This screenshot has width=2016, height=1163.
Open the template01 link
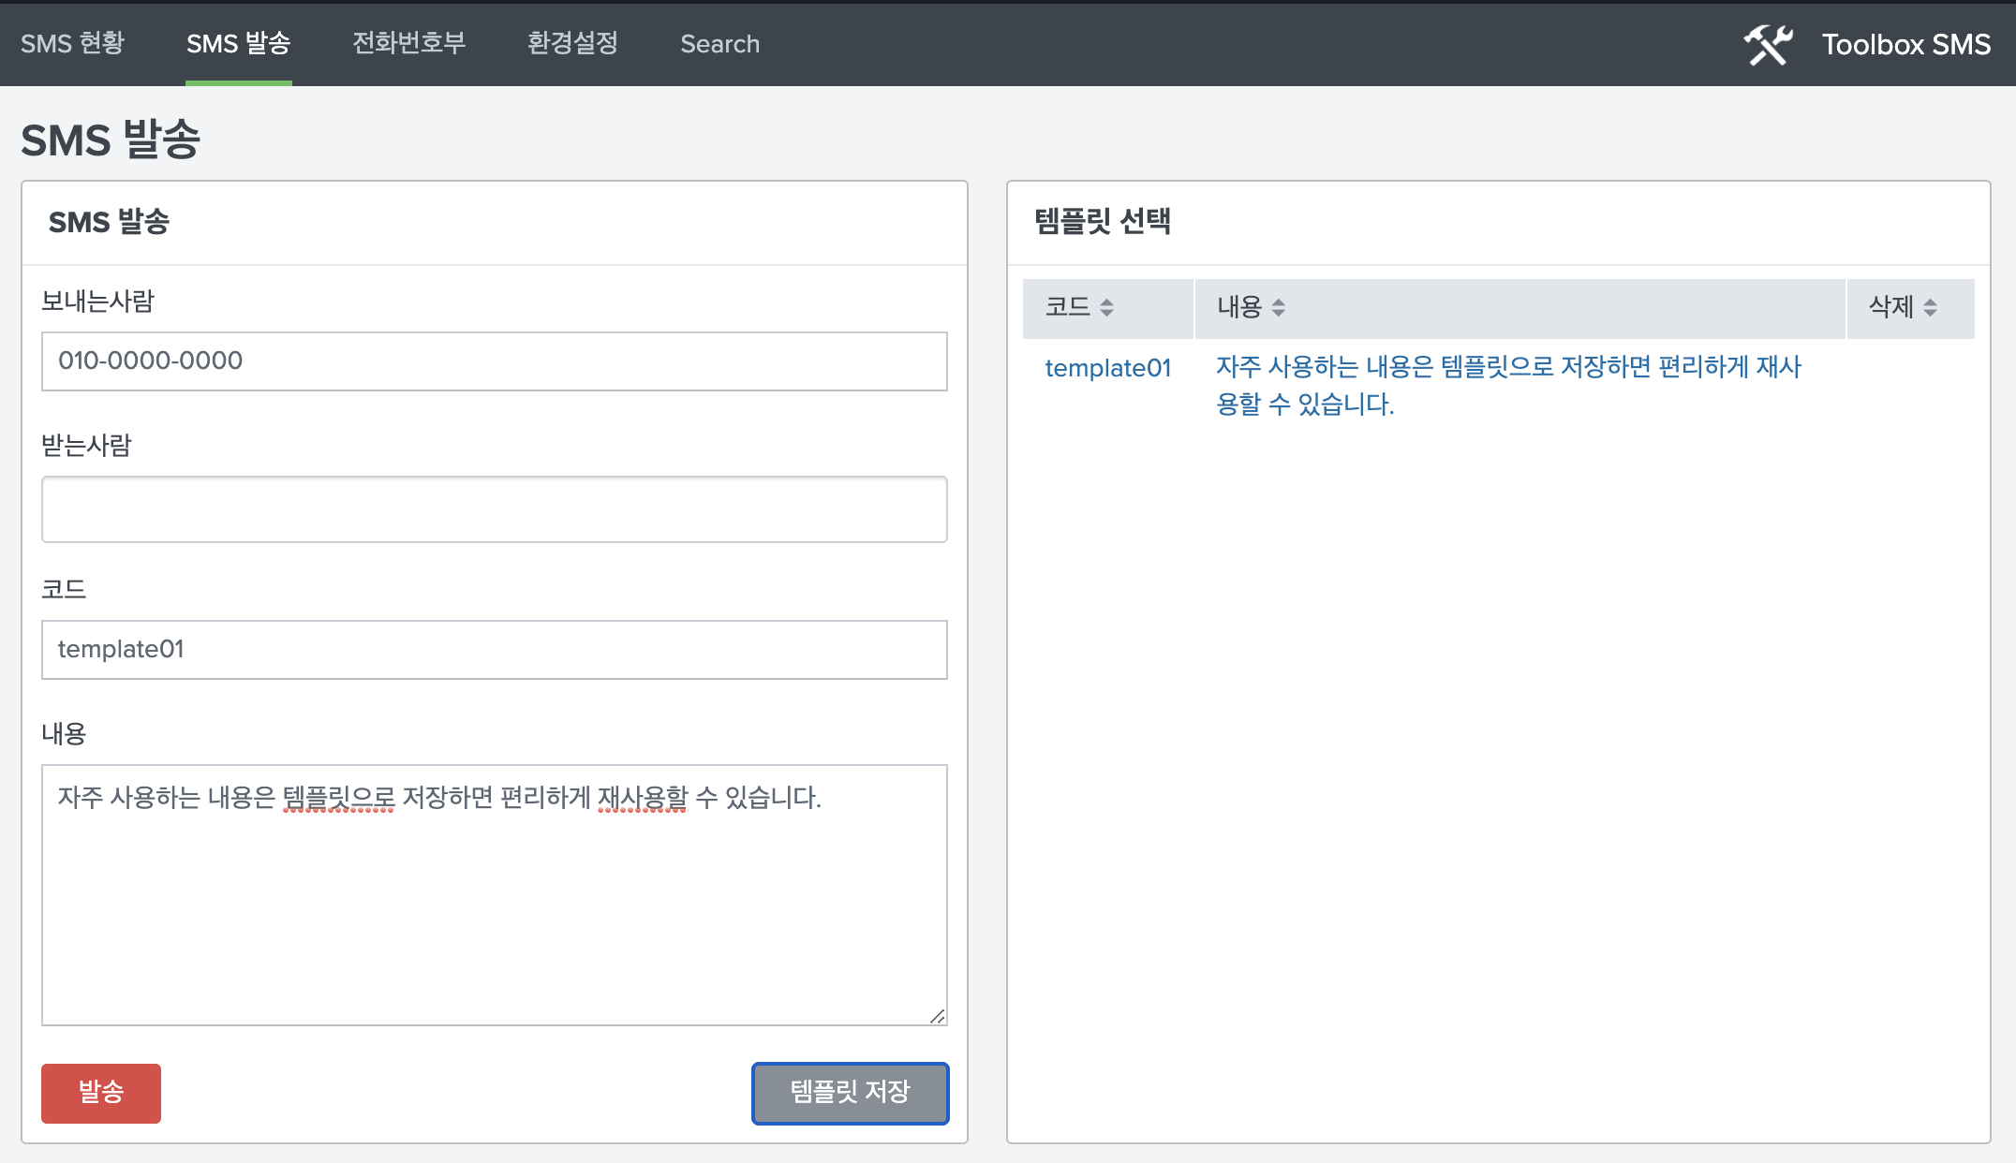(1107, 368)
